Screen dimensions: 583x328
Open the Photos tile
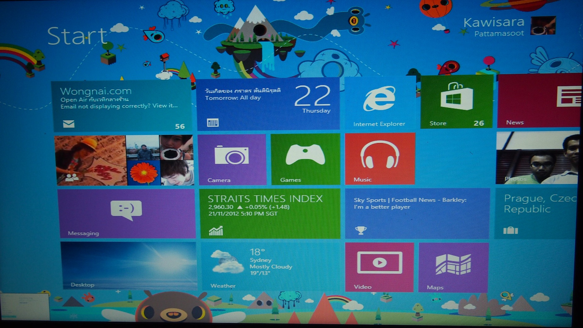pos(538,158)
